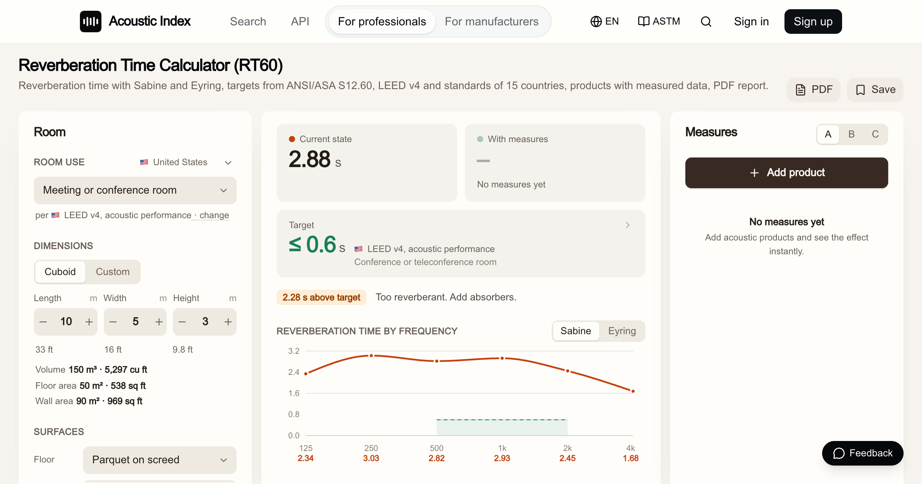
Task: Select measures variant B tab
Action: click(x=852, y=134)
